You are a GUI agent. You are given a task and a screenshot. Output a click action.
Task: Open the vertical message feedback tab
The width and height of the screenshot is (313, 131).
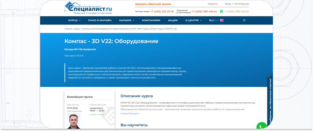click(270, 101)
